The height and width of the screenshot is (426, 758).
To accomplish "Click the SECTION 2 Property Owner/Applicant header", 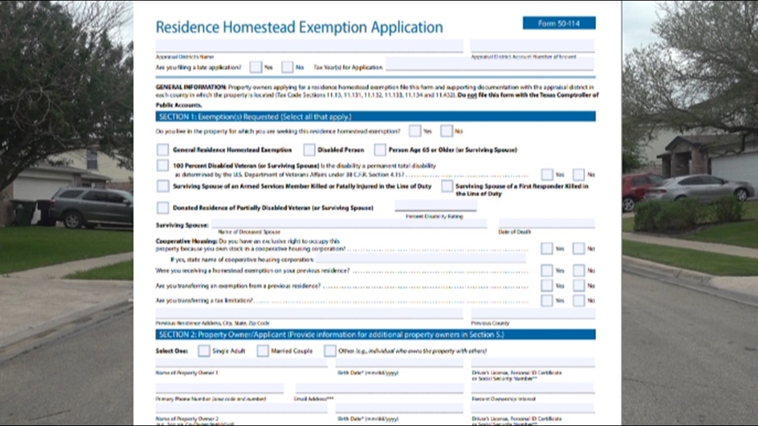I will tap(376, 334).
